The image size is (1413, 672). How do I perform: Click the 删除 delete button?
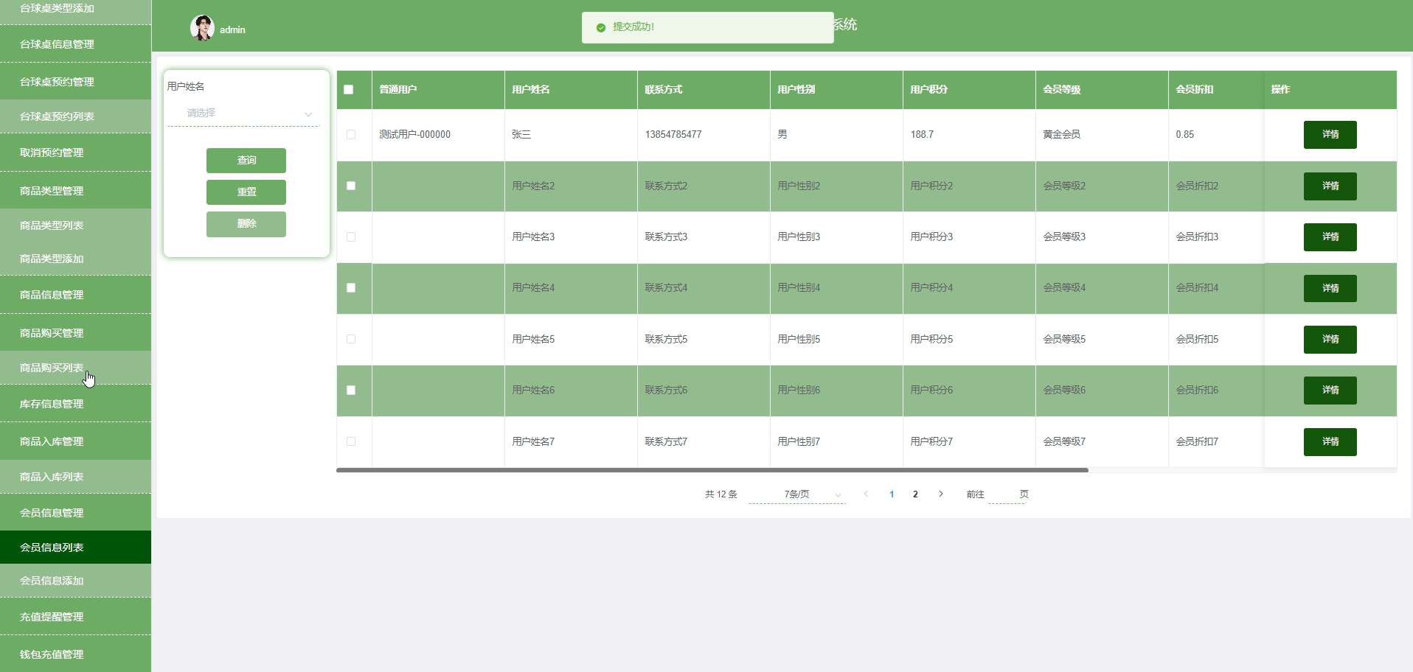click(x=246, y=224)
